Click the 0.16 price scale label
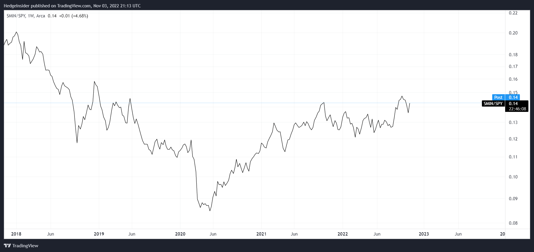The width and height of the screenshot is (534, 252). click(513, 79)
